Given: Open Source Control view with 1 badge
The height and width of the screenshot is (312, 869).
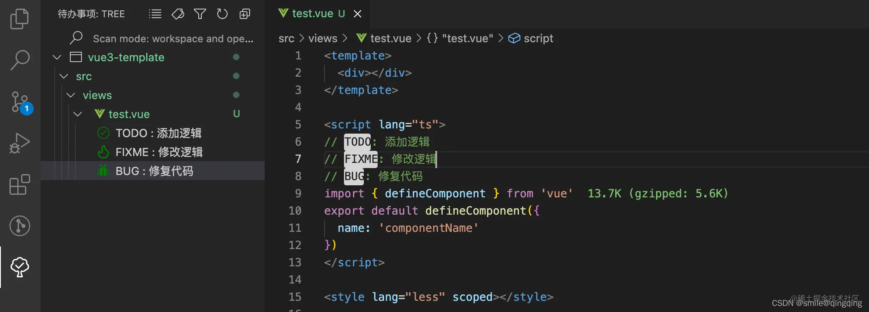Looking at the screenshot, I should click(x=20, y=103).
